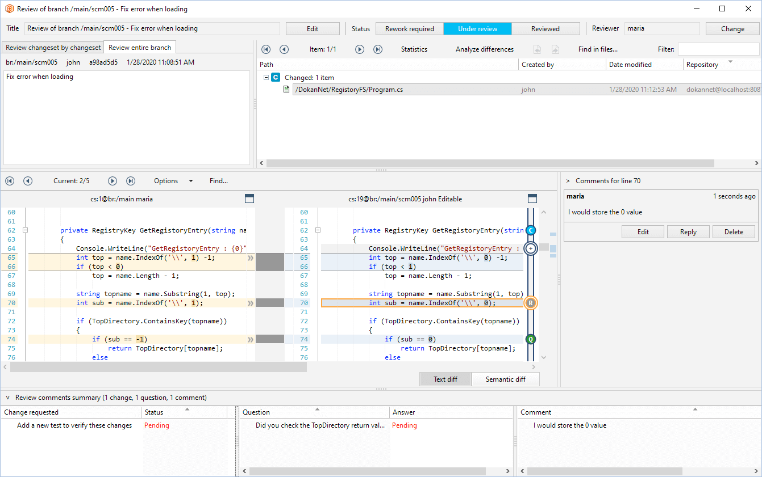Click Change reviewer button
Viewport: 762px width, 477px height.
point(732,29)
